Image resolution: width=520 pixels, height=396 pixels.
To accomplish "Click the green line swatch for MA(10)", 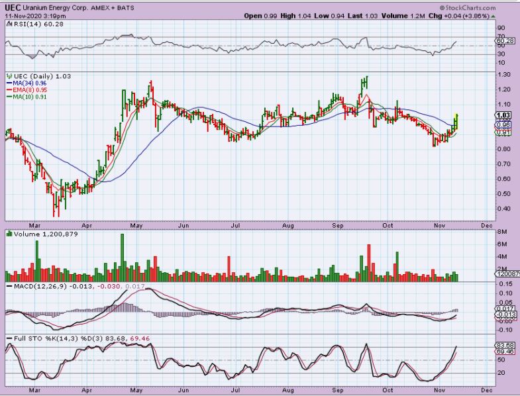I will pyautogui.click(x=9, y=97).
